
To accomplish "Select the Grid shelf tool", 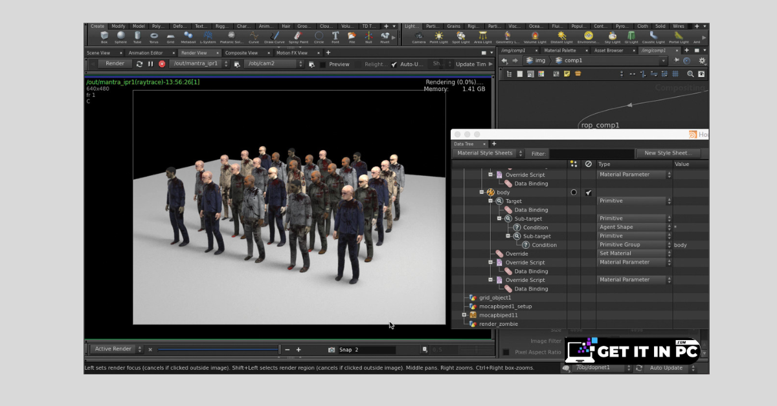I will click(170, 37).
